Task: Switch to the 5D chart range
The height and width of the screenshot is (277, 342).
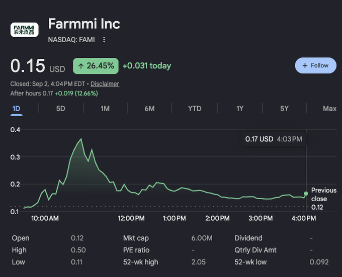Action: tap(61, 109)
